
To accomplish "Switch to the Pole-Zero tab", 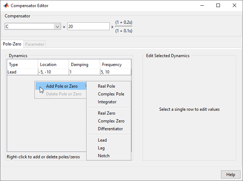I will [x=12, y=44].
